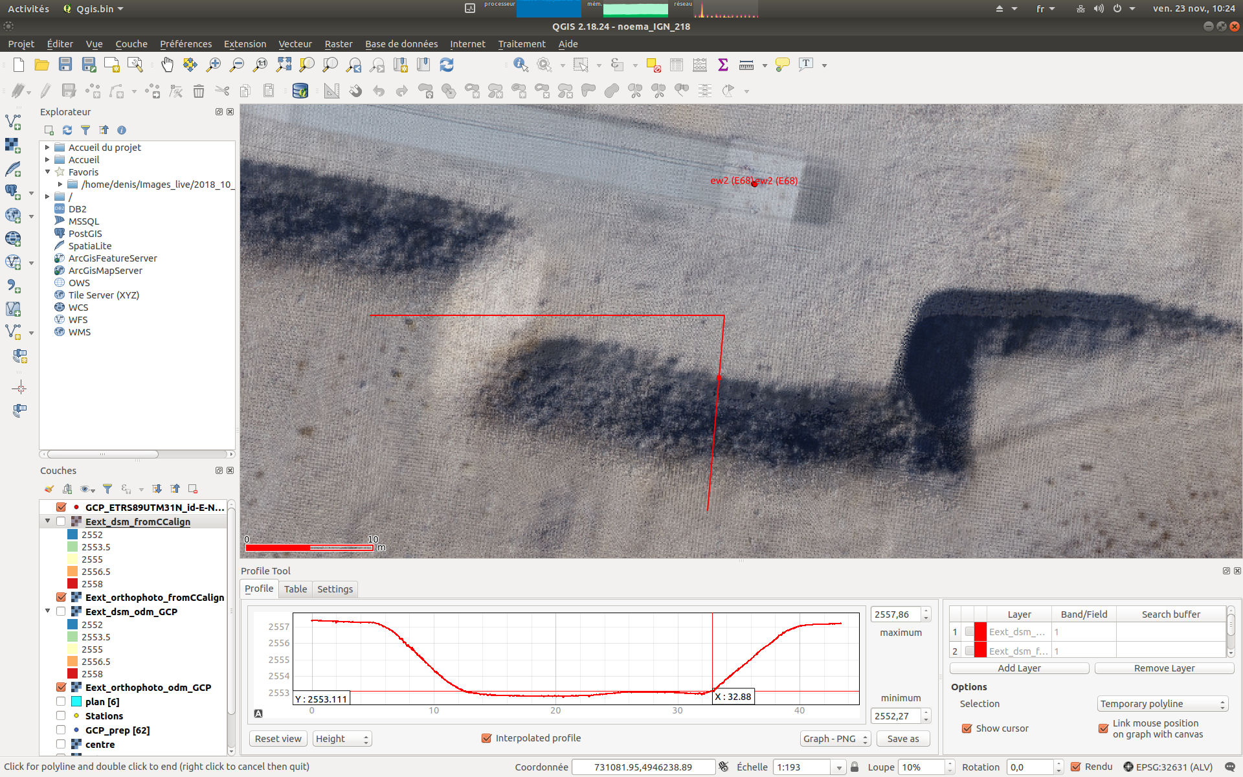
Task: Open the DB Manager
Action: pos(299,91)
